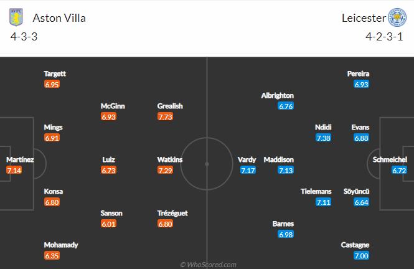Select Watkins' 7.29 rating badge
Screen dimensions: 414x269
tap(166, 170)
